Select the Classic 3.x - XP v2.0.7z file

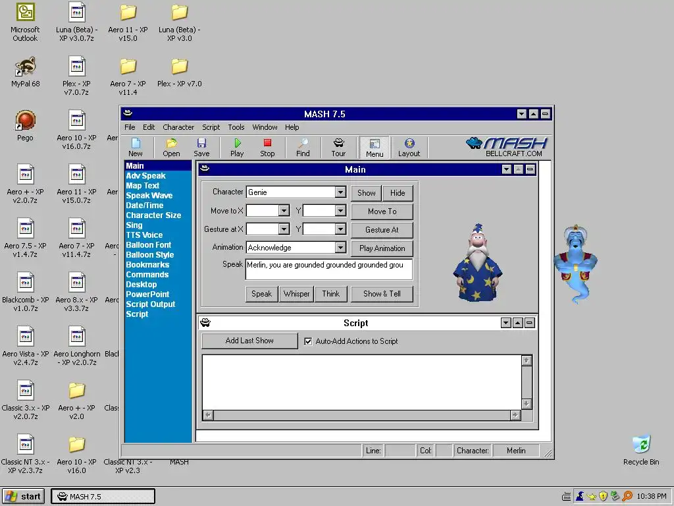26,401
